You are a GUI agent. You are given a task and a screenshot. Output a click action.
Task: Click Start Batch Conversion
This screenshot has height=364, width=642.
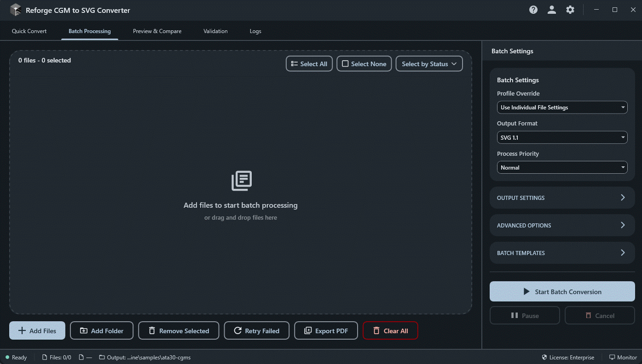[562, 291]
